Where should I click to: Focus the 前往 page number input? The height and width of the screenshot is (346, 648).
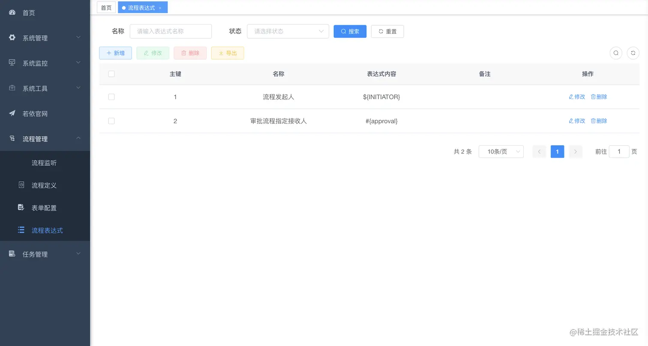(619, 151)
